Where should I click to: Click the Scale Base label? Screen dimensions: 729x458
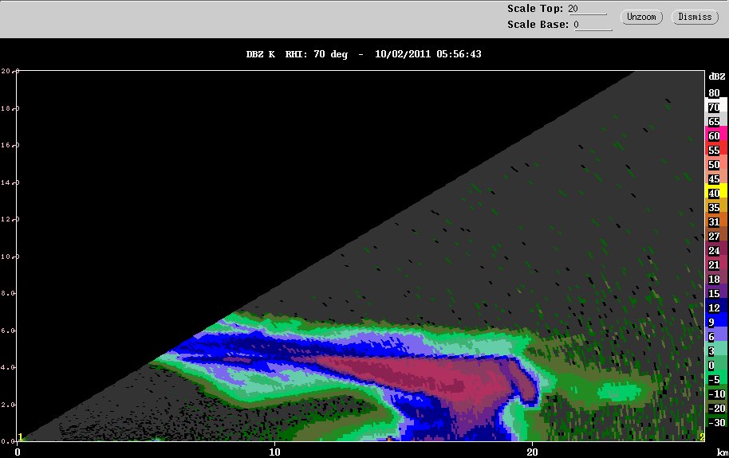click(x=538, y=25)
